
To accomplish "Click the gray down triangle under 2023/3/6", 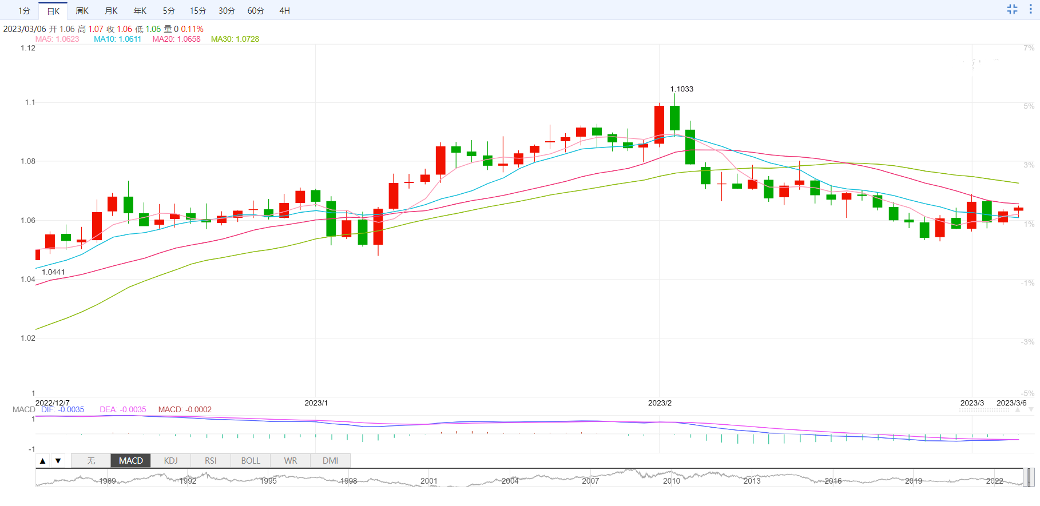I will coord(1031,410).
